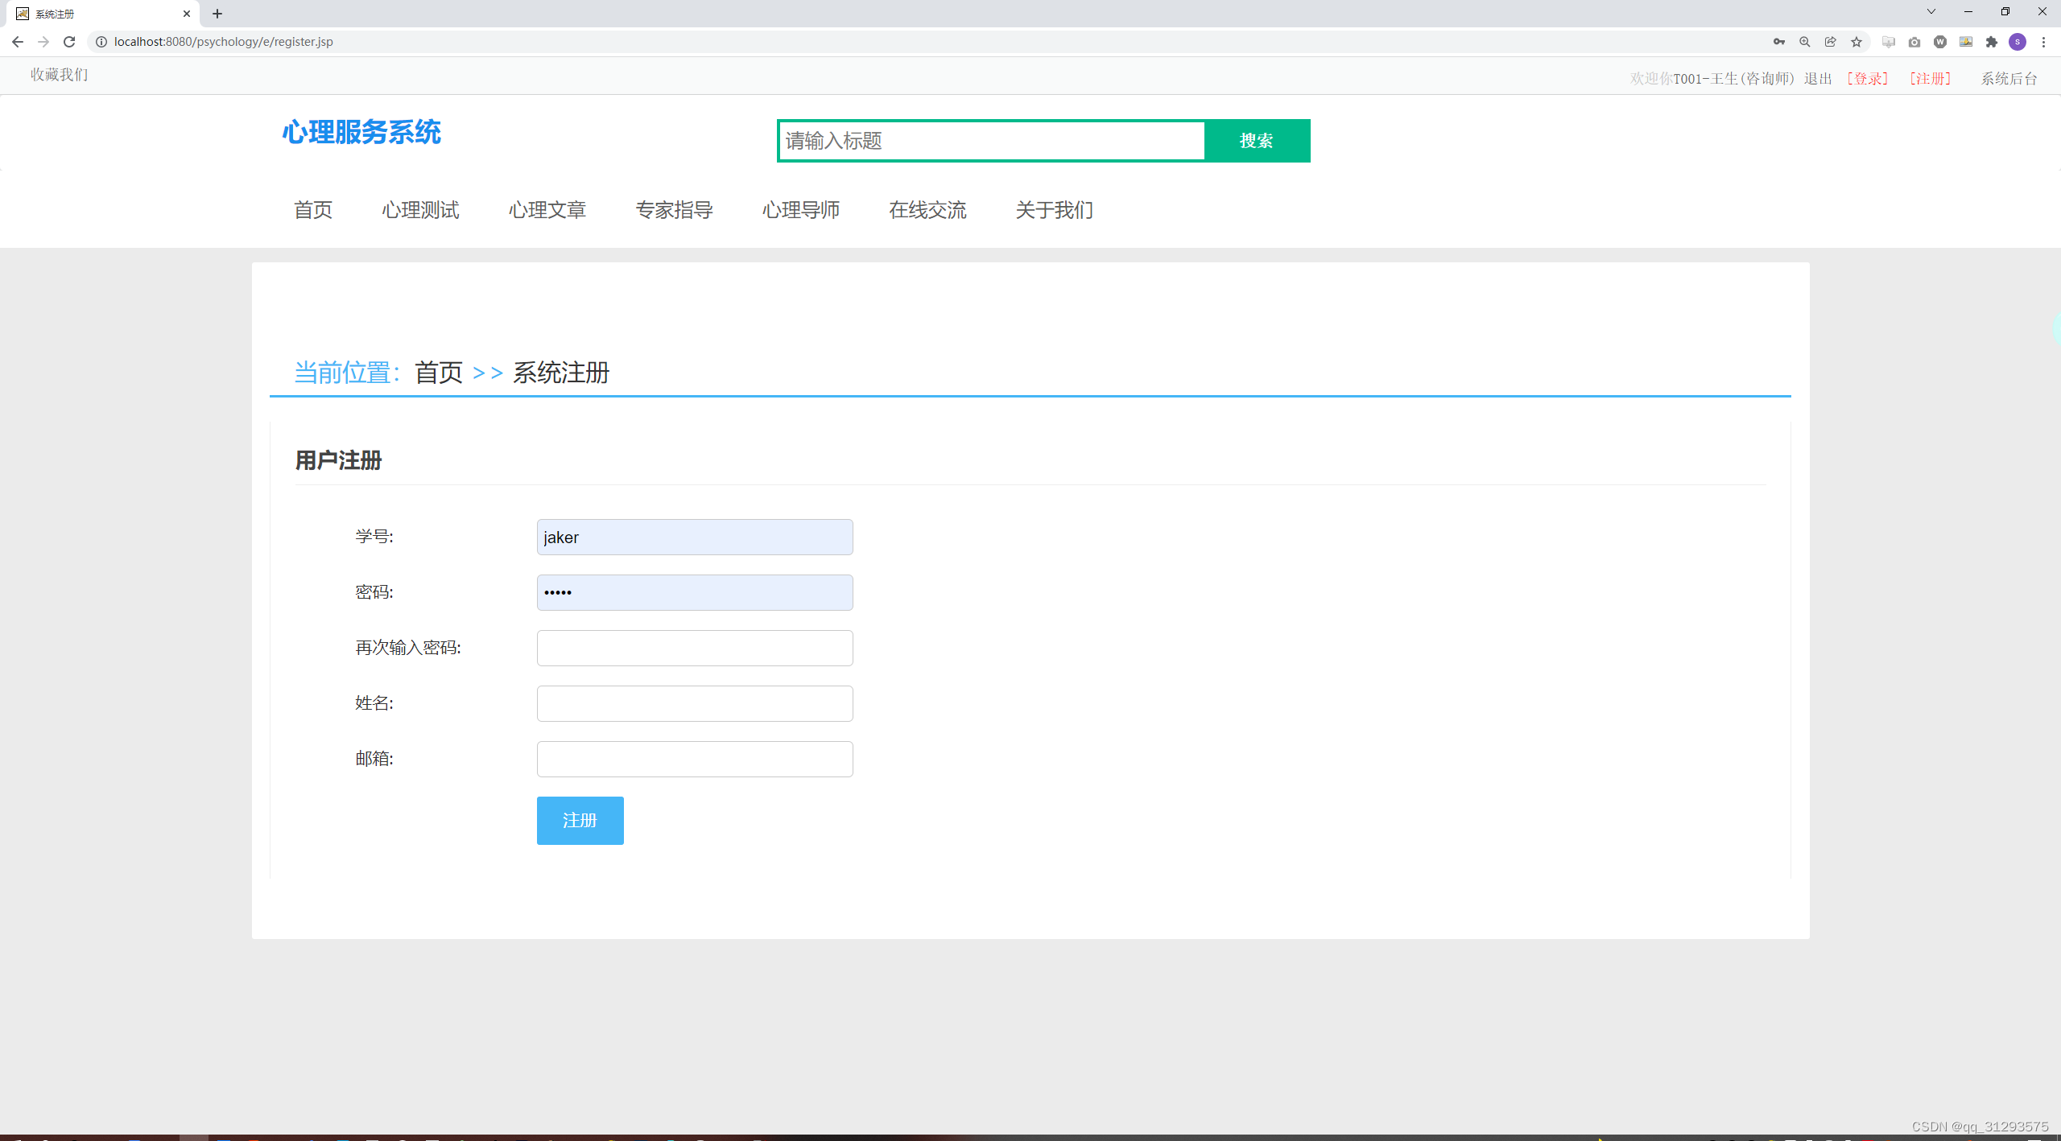Click the password manager key icon
Viewport: 2061px width, 1141px height.
(x=1779, y=41)
